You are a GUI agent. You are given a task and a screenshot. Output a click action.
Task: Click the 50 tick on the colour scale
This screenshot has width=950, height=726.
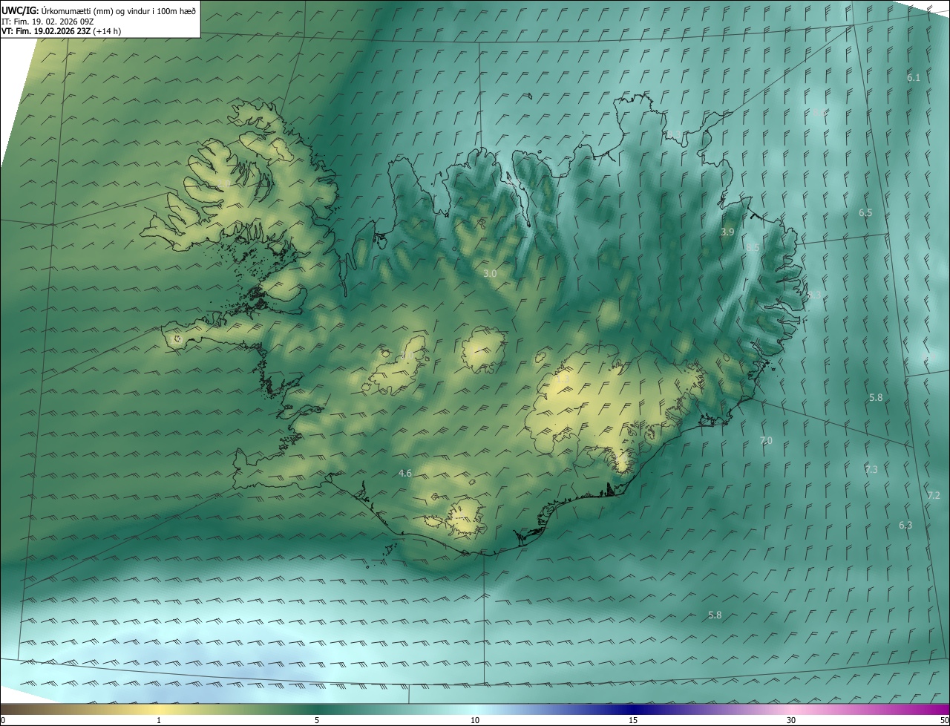[945, 720]
